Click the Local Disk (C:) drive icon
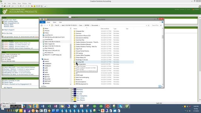 pos(44,35)
